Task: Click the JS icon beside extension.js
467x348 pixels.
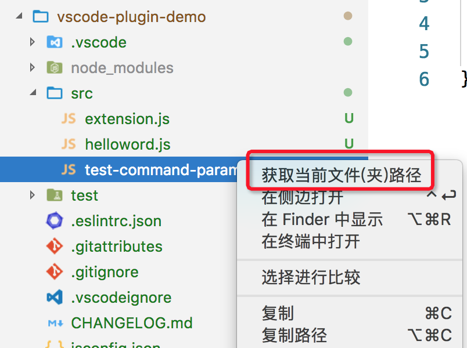Action: 69,119
